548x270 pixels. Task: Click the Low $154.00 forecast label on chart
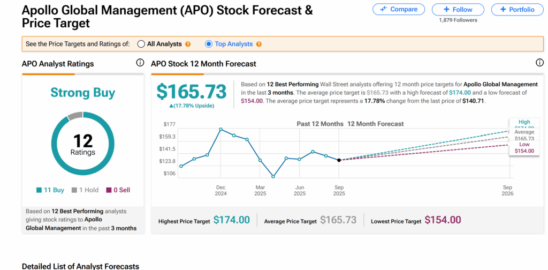point(524,148)
